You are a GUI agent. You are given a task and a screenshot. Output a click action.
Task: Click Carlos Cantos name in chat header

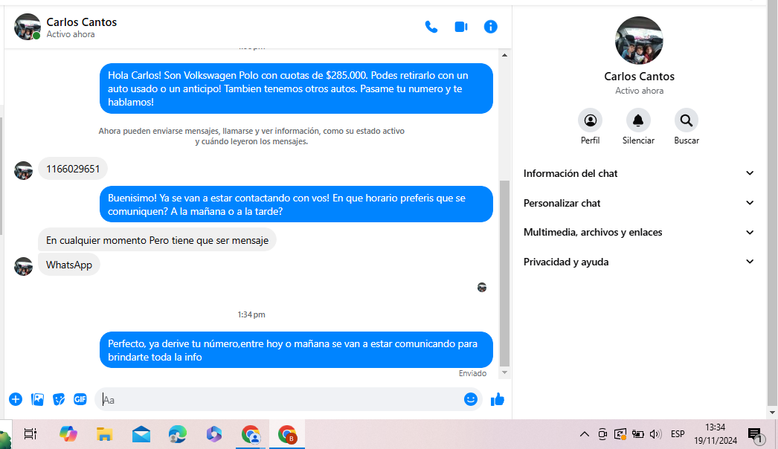(81, 22)
